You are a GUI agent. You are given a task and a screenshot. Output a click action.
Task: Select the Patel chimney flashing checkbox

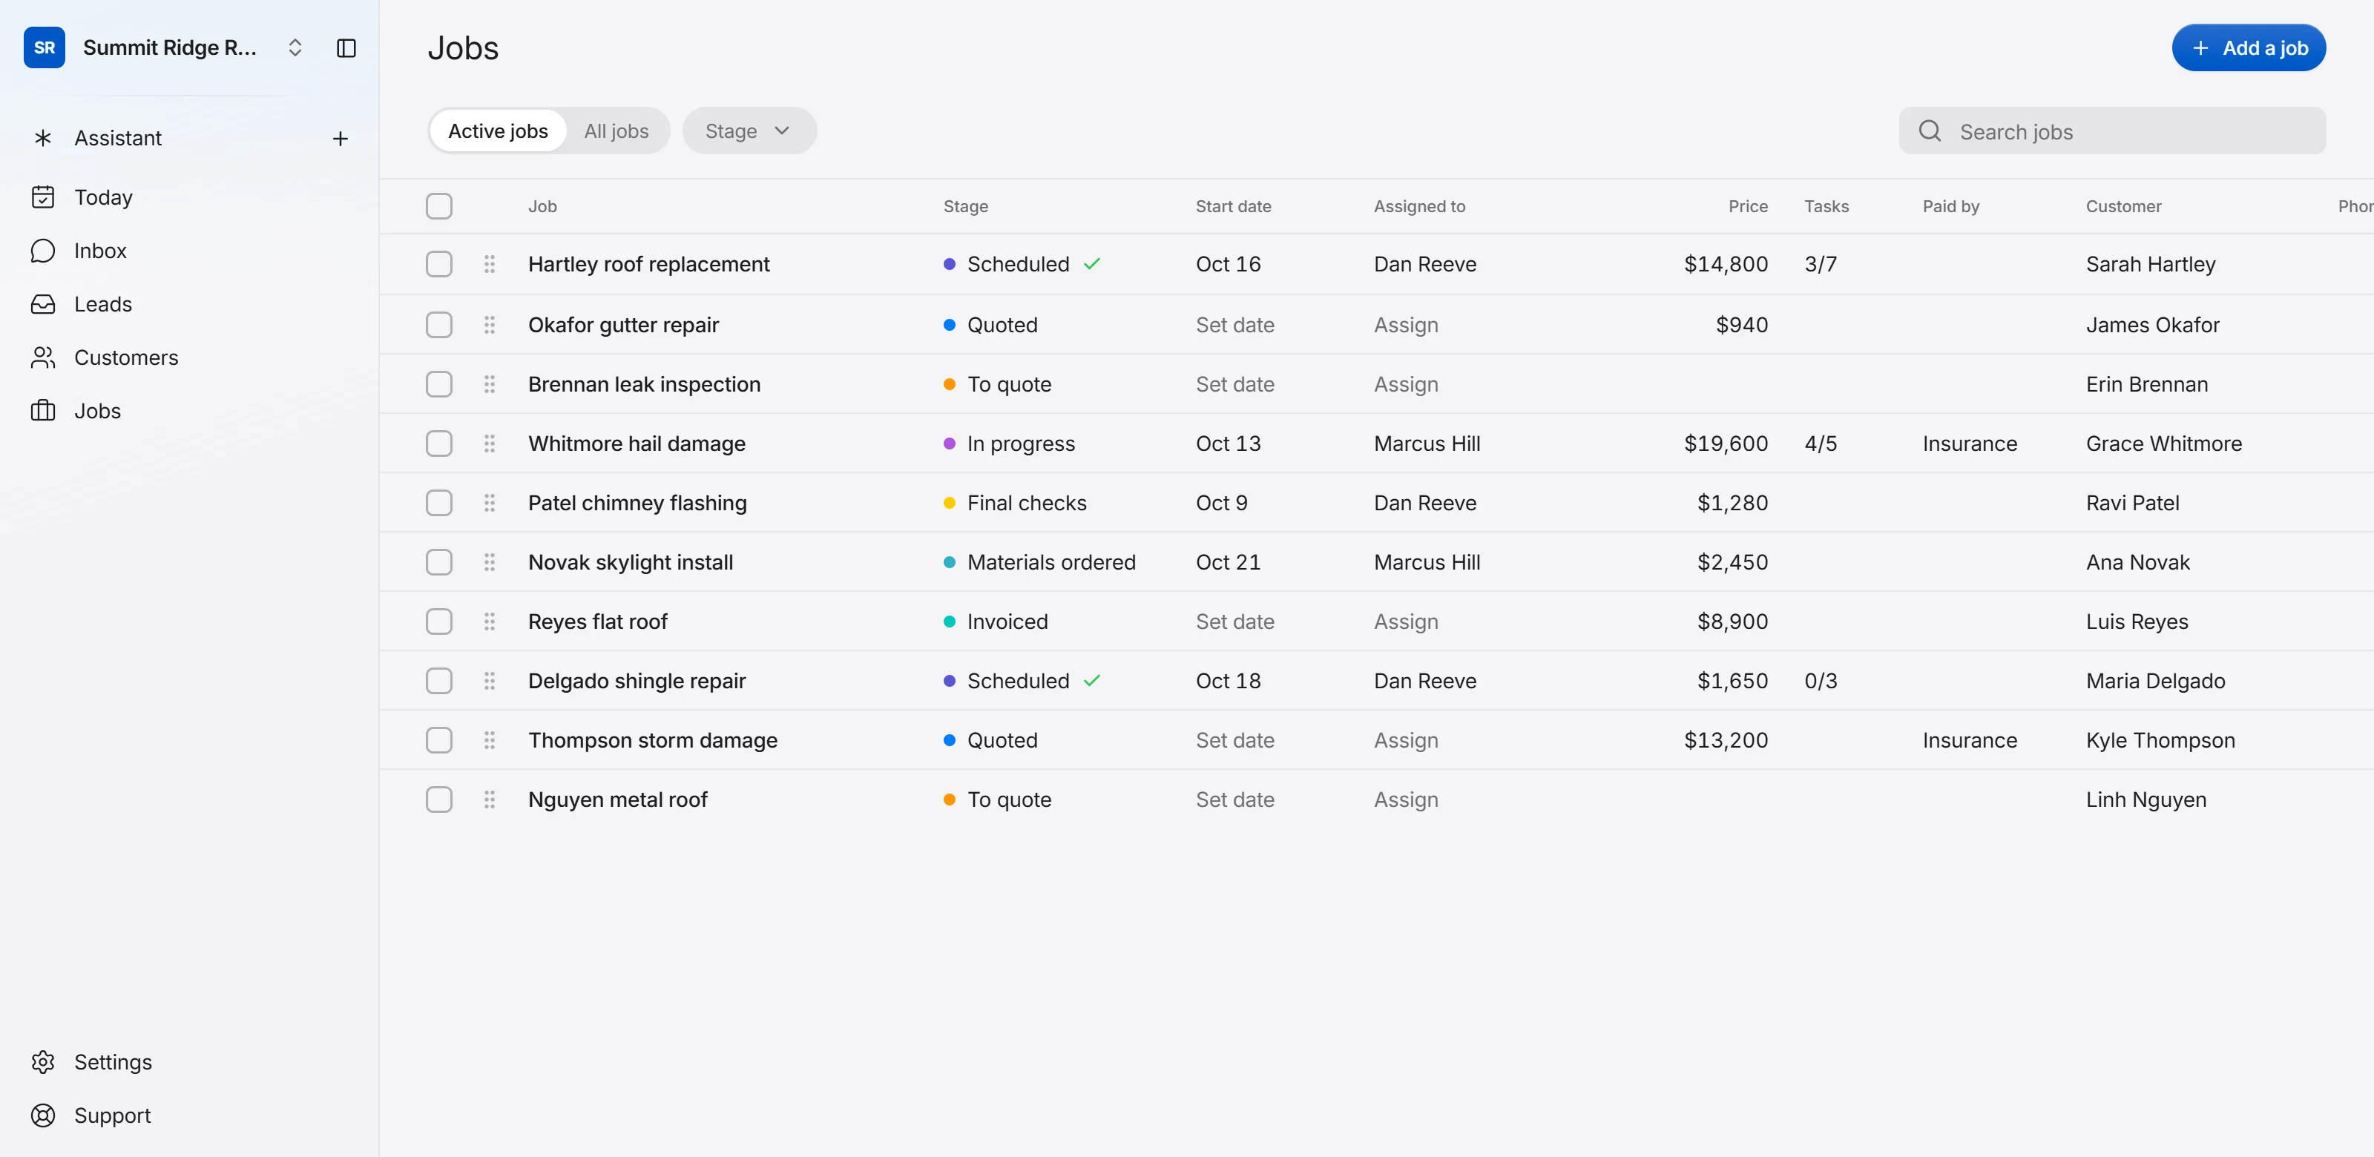438,503
